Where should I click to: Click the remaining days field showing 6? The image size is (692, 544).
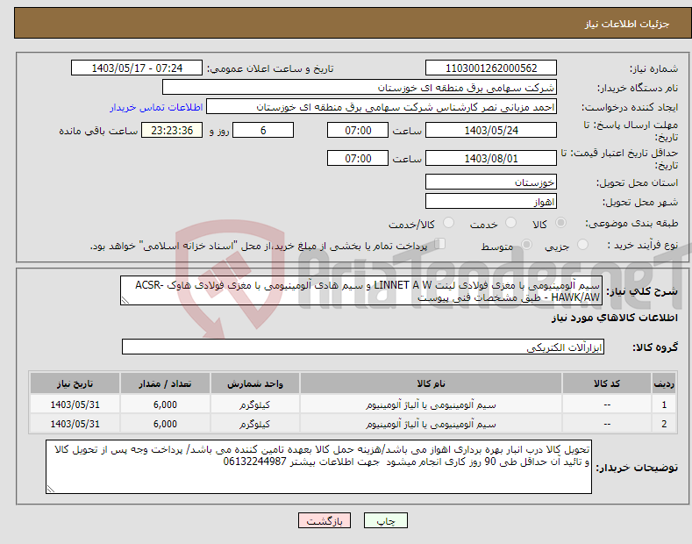point(263,130)
